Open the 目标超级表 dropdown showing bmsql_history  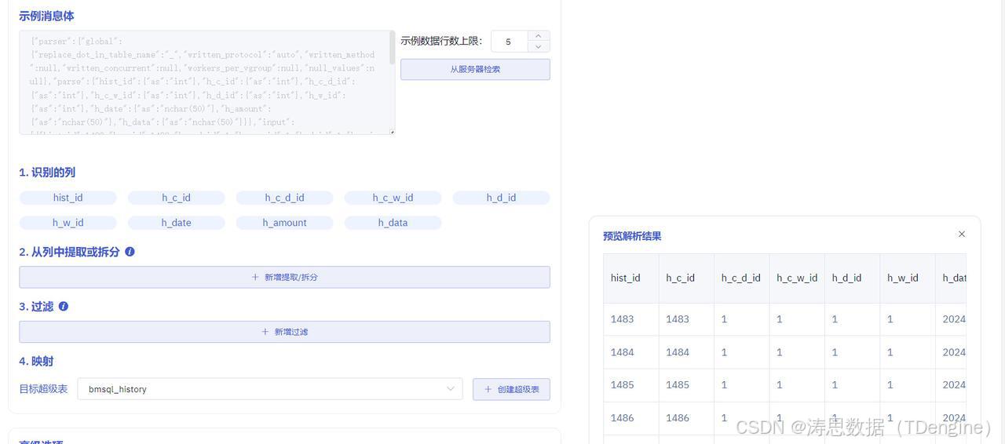pos(269,389)
